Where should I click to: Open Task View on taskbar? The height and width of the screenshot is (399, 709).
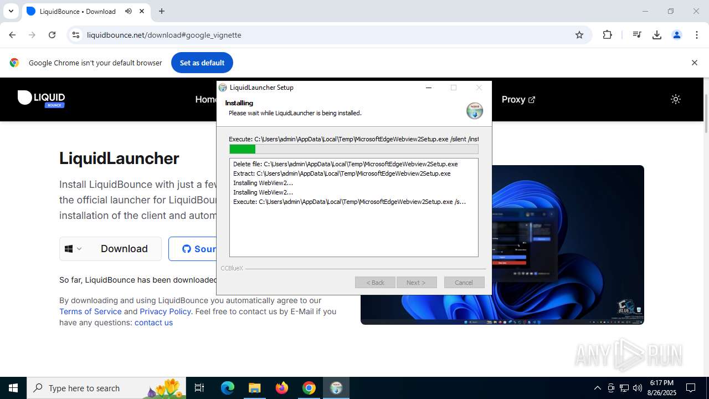pos(199,388)
